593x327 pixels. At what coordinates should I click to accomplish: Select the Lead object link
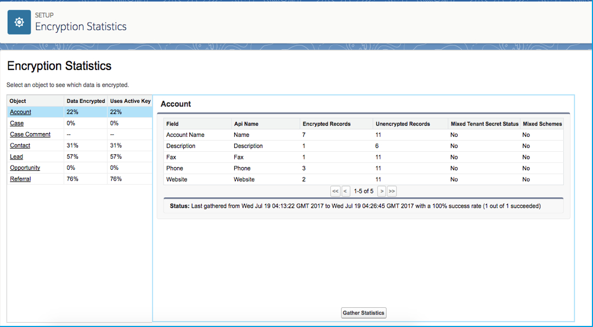tap(16, 157)
